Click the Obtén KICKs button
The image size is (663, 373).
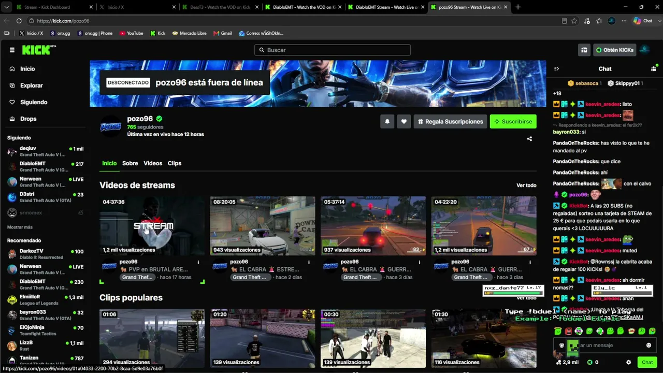click(615, 50)
